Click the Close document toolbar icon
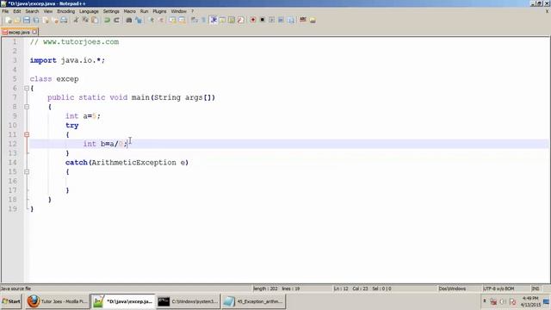 point(46,20)
